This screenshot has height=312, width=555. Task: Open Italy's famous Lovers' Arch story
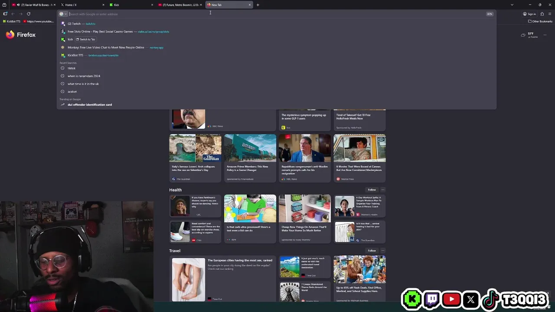pyautogui.click(x=195, y=158)
